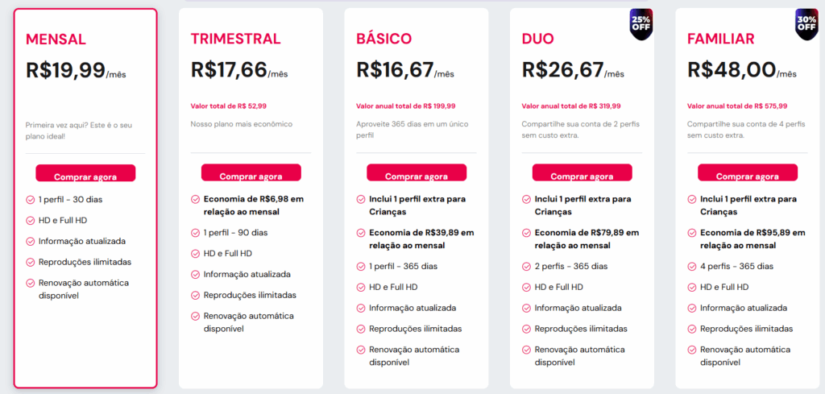
Task: Click checkmark icon beside '1 perfil - 30 dias'
Action: pyautogui.click(x=30, y=198)
